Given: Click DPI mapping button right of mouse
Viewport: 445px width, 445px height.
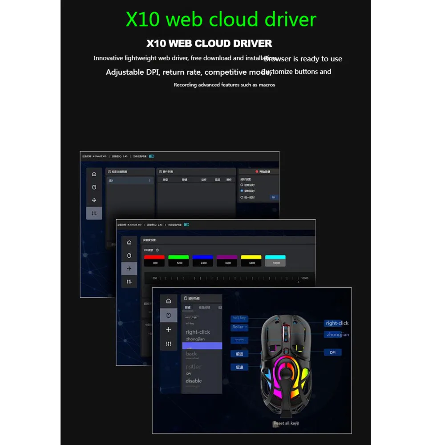Looking at the screenshot, I should [332, 352].
